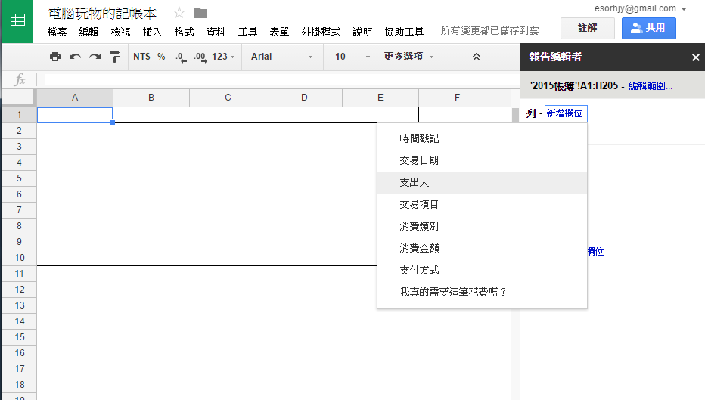705x400 pixels.
Task: Open the 資料 menu
Action: click(x=216, y=32)
